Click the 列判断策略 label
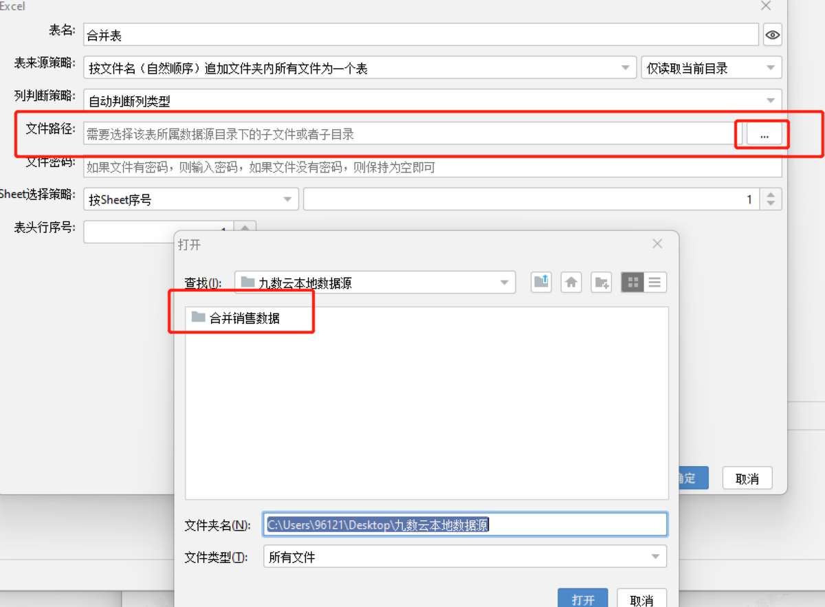The image size is (825, 607). click(x=45, y=96)
